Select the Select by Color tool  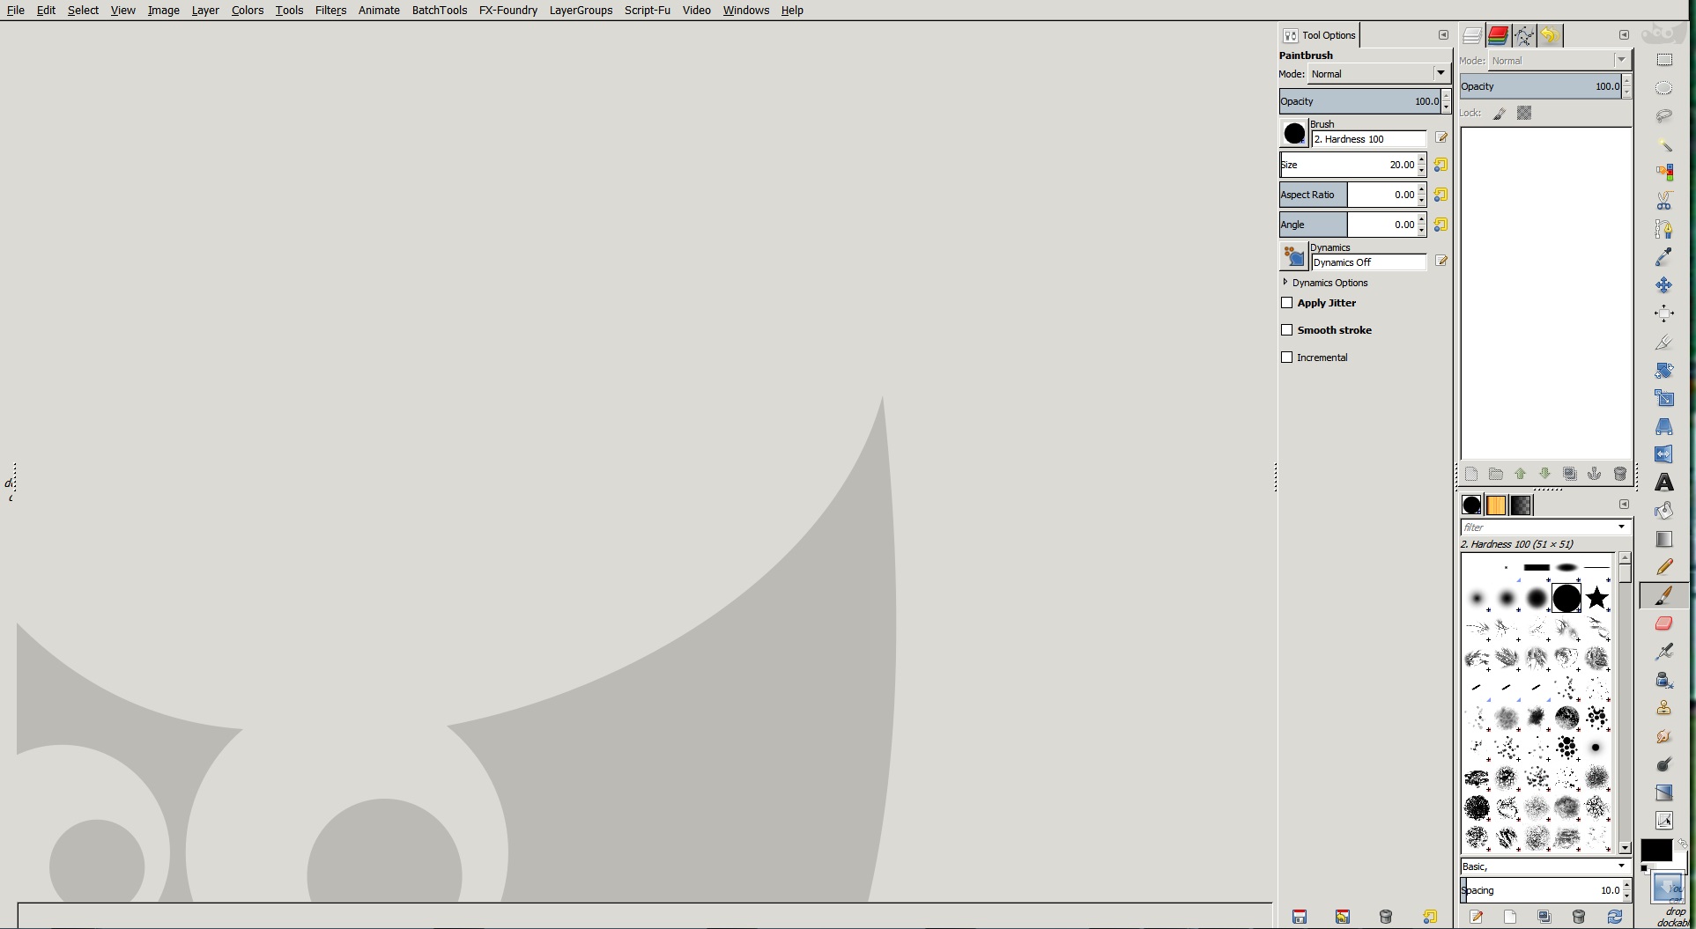point(1663,173)
